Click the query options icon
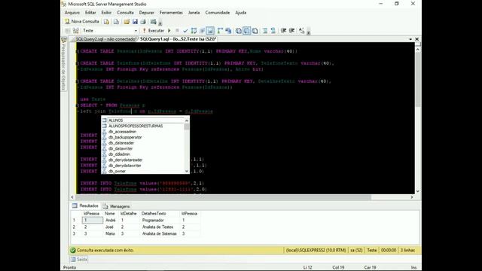This screenshot has height=271, width=482. pyautogui.click(x=202, y=31)
